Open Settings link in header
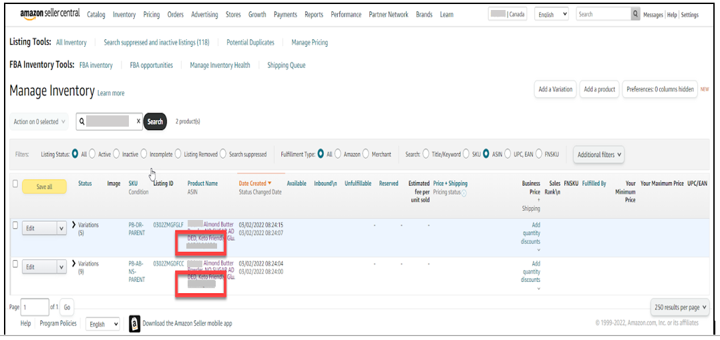Viewport: 720px width, 340px height. pyautogui.click(x=690, y=15)
